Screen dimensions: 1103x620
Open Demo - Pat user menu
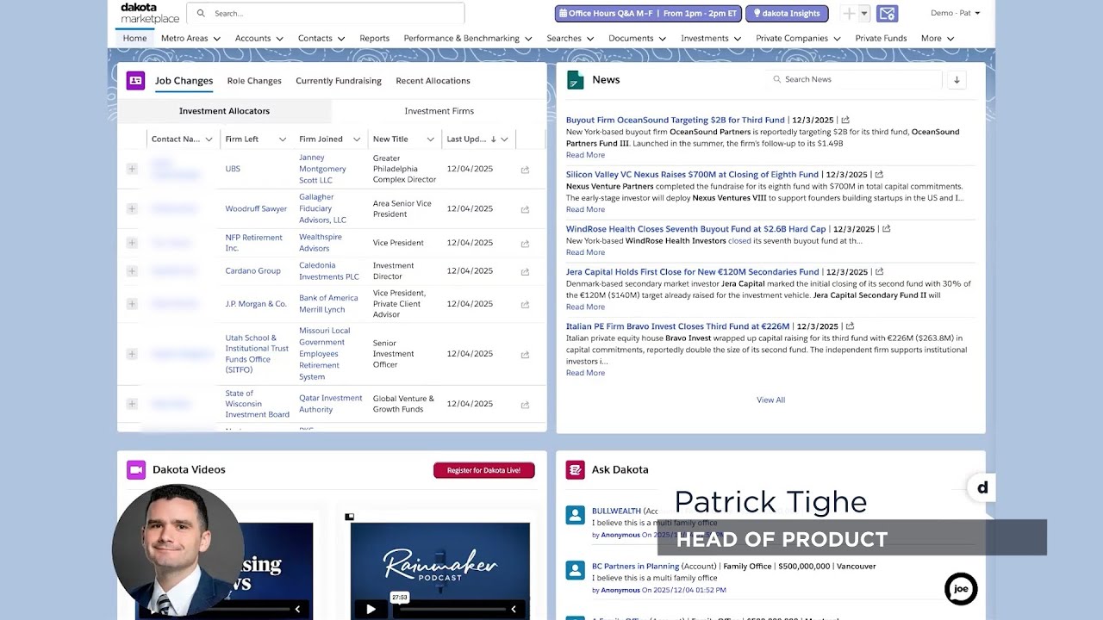tap(956, 13)
